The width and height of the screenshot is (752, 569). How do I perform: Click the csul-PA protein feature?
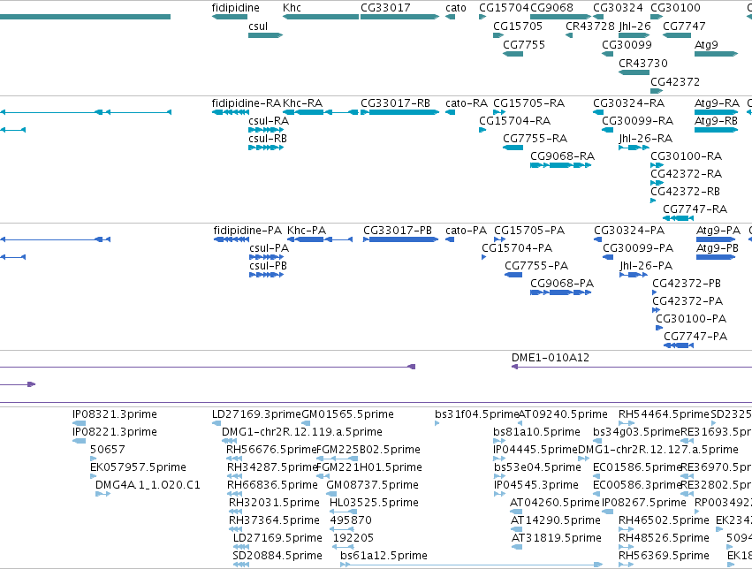(267, 257)
